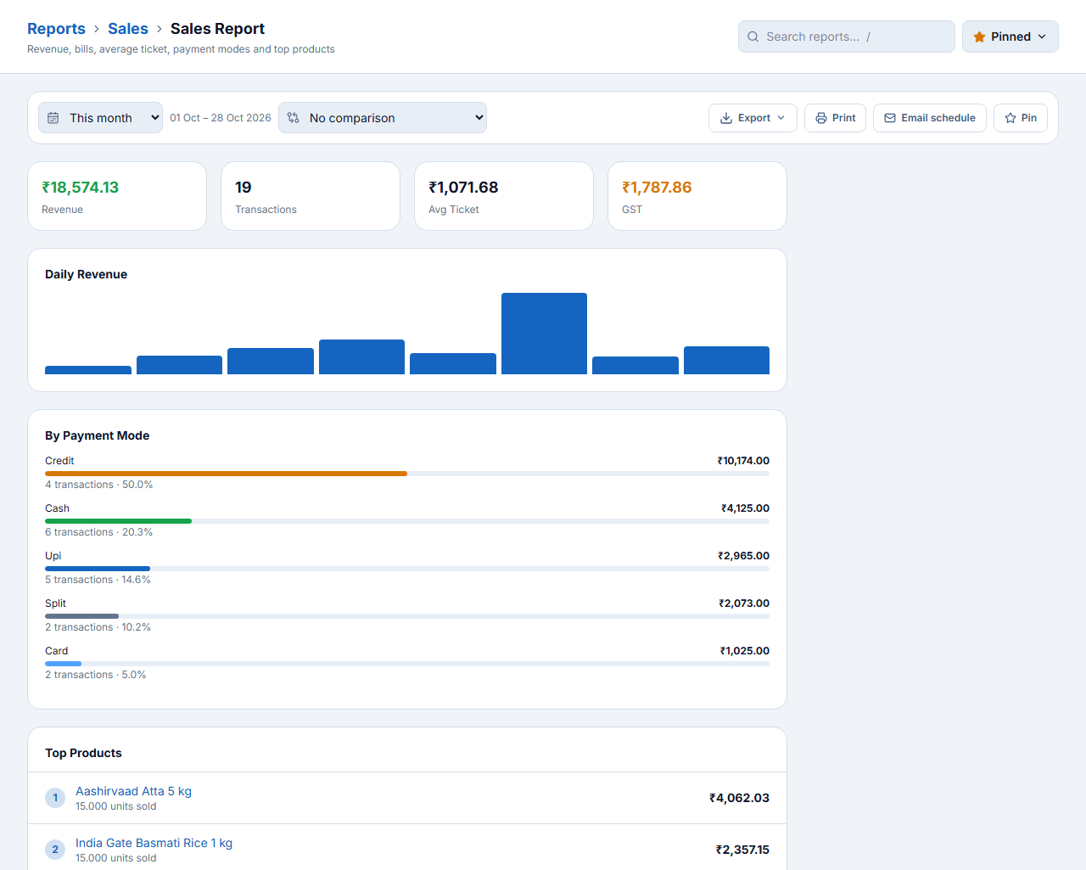Click the Top Products heading
This screenshot has width=1086, height=870.
(83, 753)
